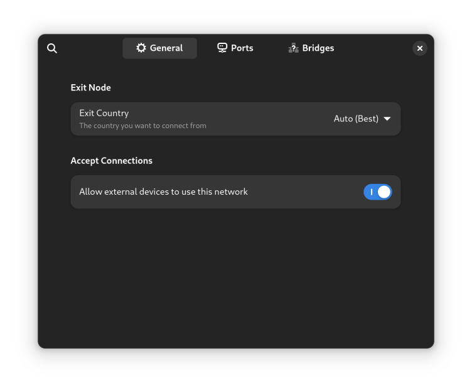The width and height of the screenshot is (472, 390).
Task: Expand the Exit Country dropdown arrow
Action: [387, 119]
